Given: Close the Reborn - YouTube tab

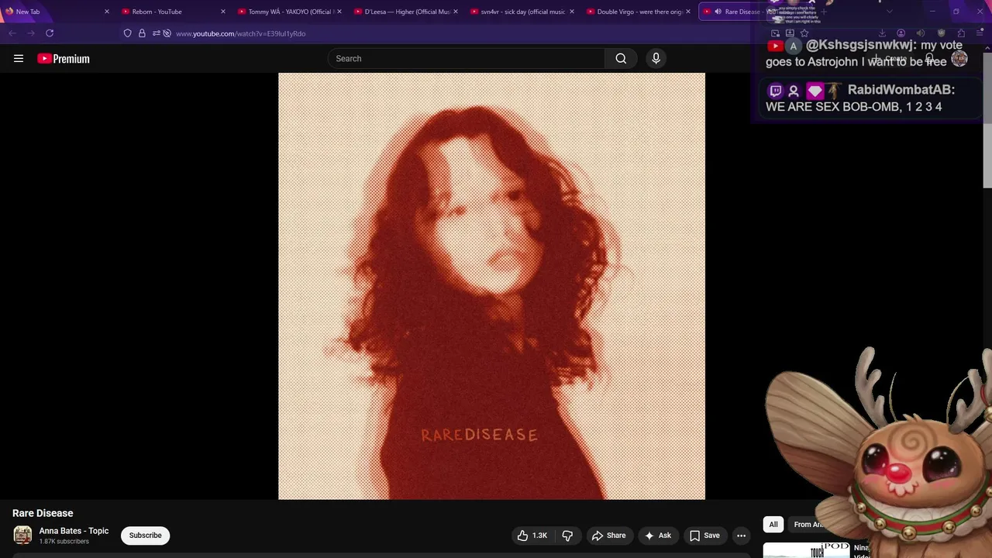Looking at the screenshot, I should pos(223,12).
